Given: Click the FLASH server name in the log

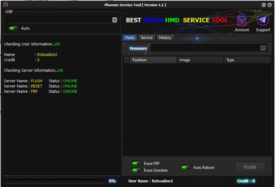Looking at the screenshot, I should (x=37, y=81).
